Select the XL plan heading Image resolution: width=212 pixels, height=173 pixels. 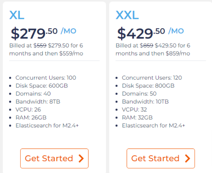click(17, 15)
